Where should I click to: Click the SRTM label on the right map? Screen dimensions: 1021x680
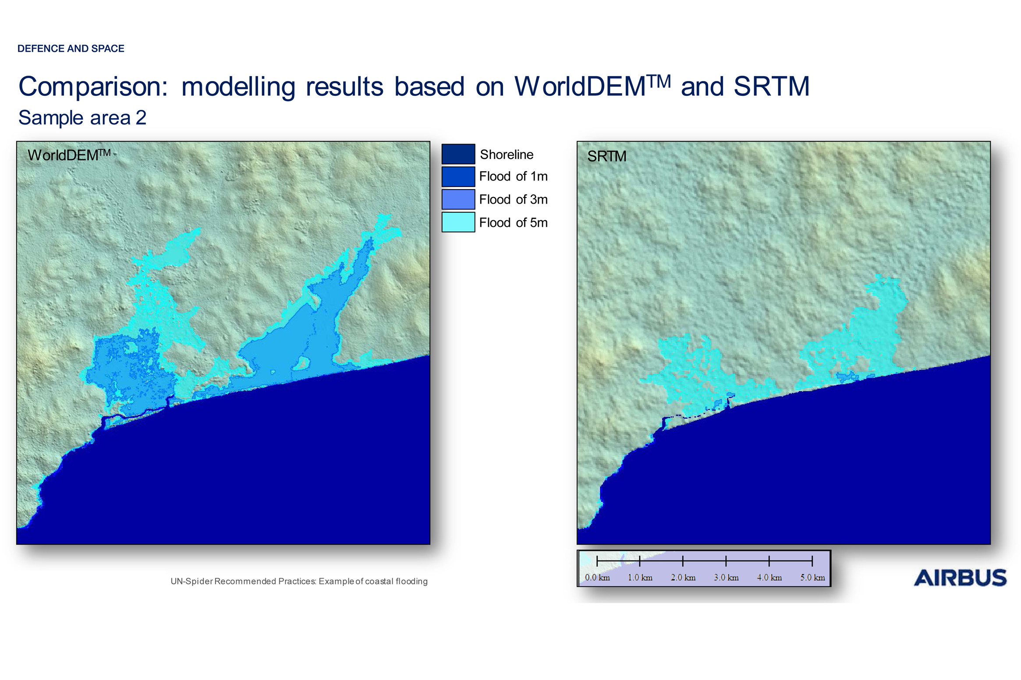[607, 156]
